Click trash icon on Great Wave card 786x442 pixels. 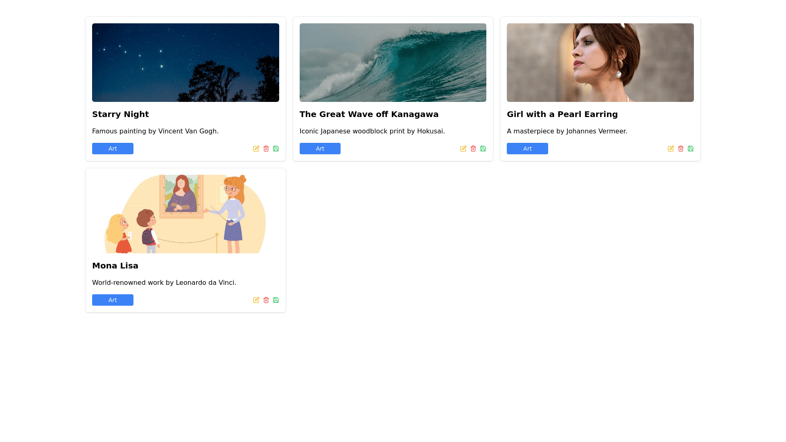[473, 149]
